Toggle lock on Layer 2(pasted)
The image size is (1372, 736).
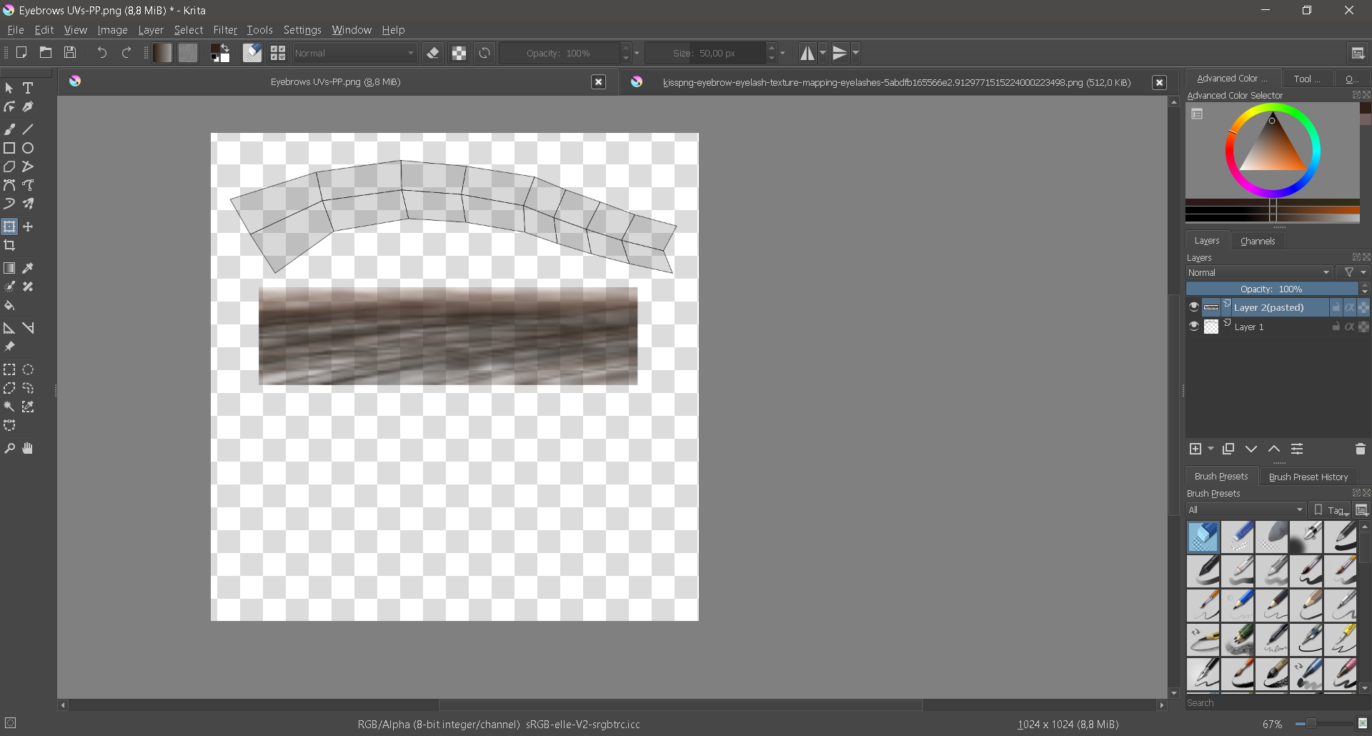pos(1336,307)
